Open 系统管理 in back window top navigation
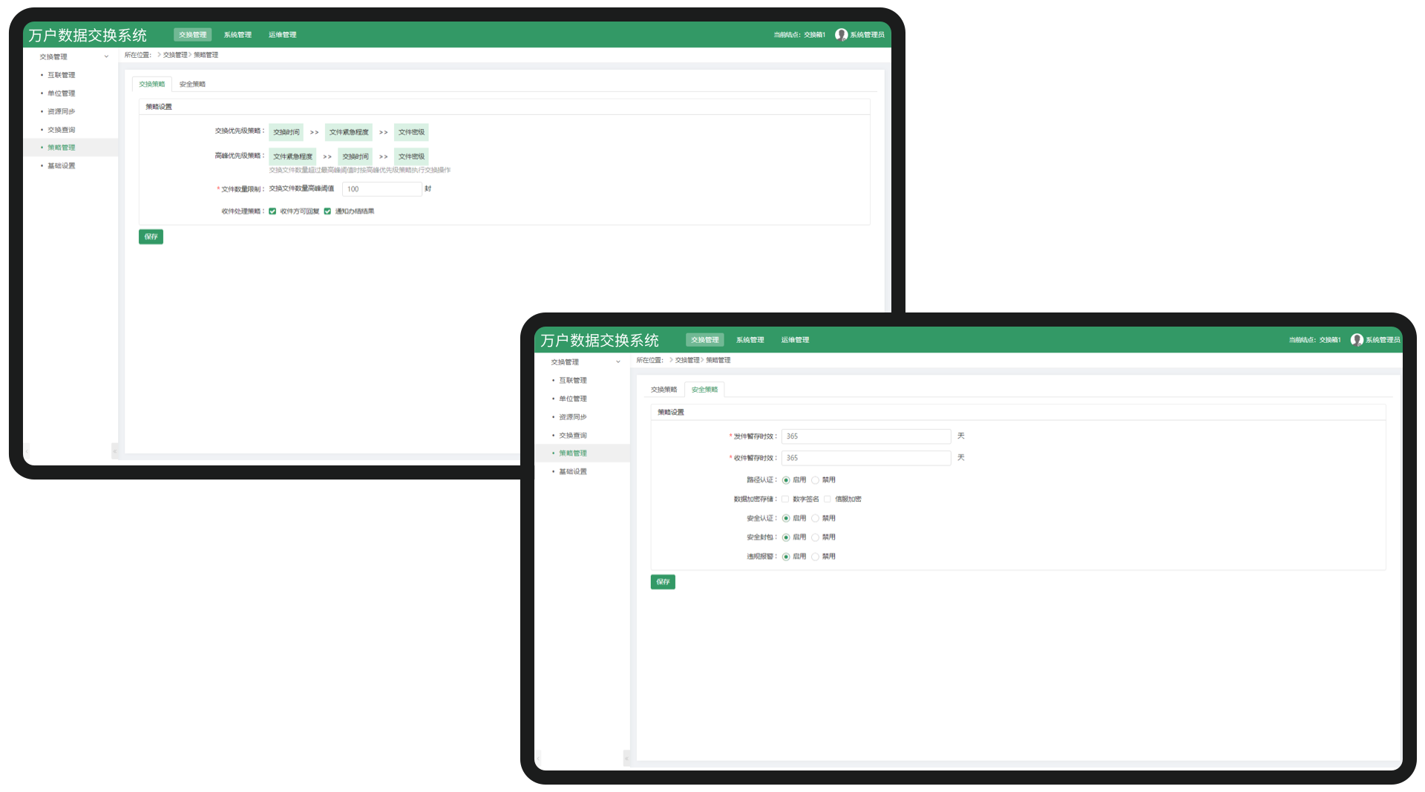 click(237, 35)
